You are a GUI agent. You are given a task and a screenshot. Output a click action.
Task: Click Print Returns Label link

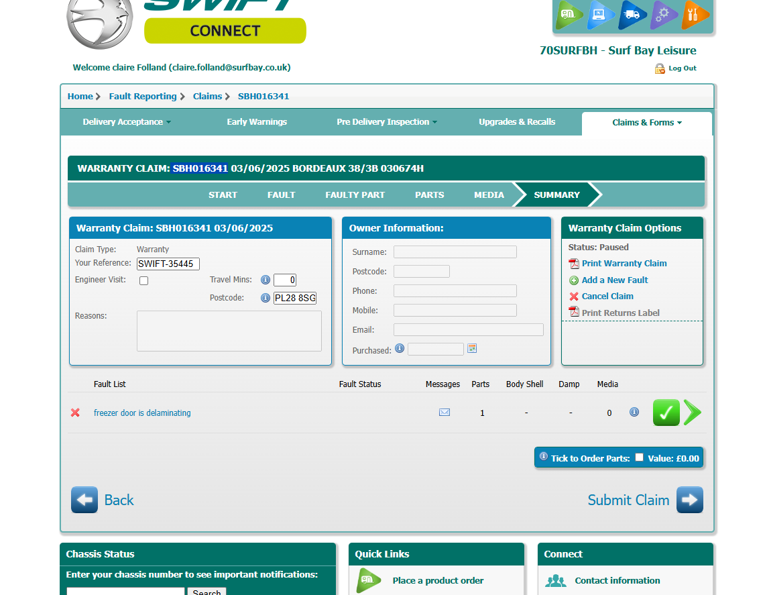pos(621,313)
